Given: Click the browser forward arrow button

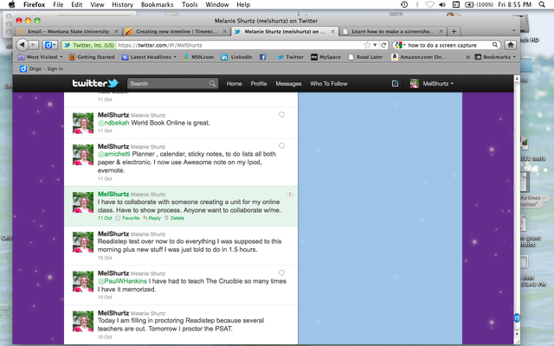Looking at the screenshot, I should pos(33,45).
